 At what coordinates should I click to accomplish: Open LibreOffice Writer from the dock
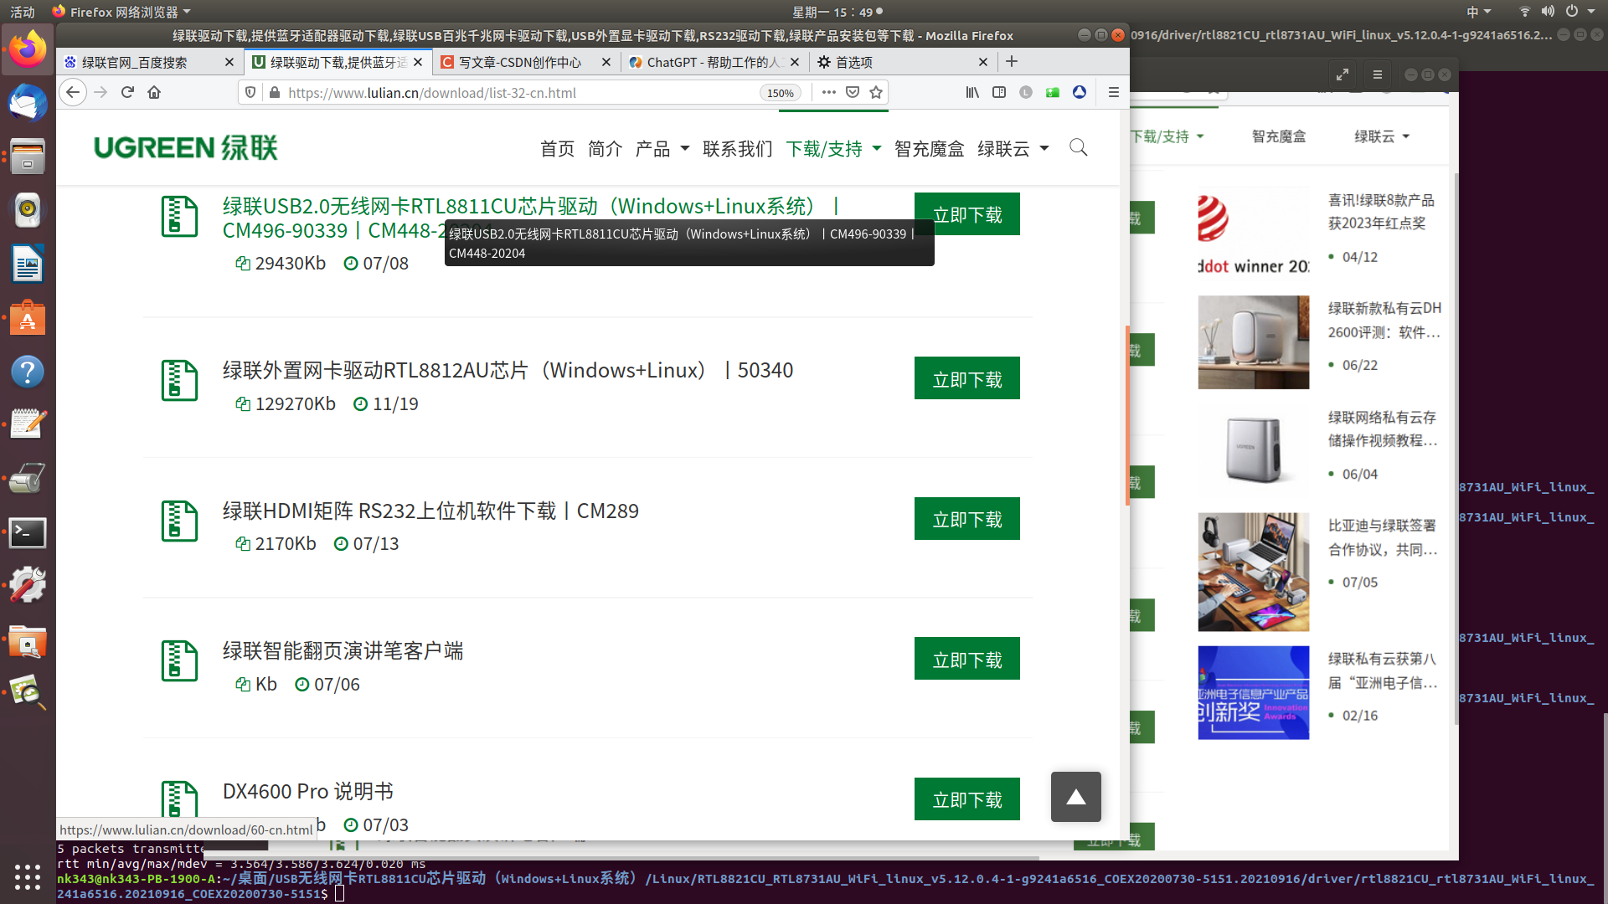[28, 265]
